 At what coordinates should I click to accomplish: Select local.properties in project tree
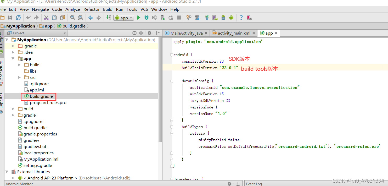(x=38, y=153)
